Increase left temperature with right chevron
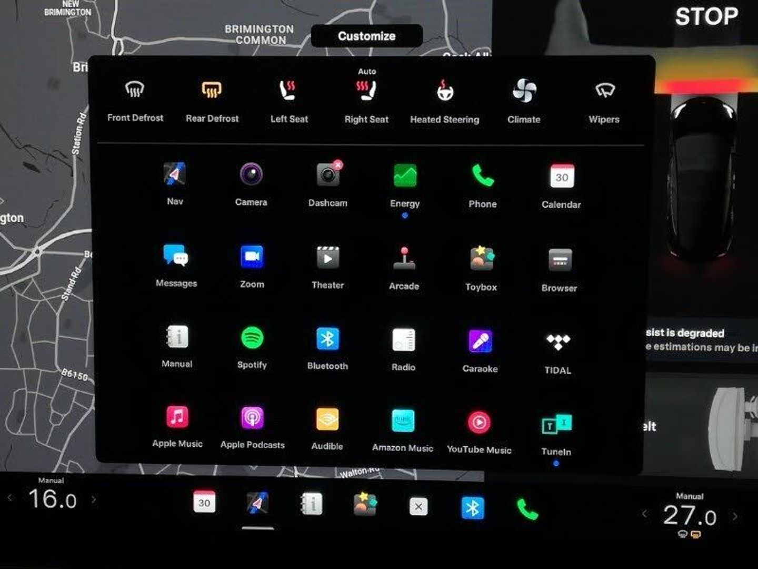Viewport: 758px width, 569px height. tap(94, 499)
